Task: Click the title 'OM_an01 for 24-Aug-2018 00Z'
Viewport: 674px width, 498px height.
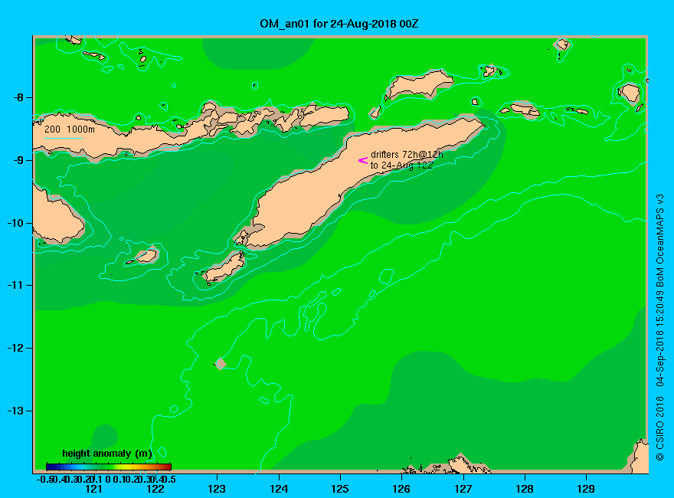Action: click(339, 24)
